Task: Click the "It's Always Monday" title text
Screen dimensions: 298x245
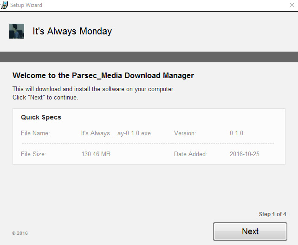Action: coord(72,31)
